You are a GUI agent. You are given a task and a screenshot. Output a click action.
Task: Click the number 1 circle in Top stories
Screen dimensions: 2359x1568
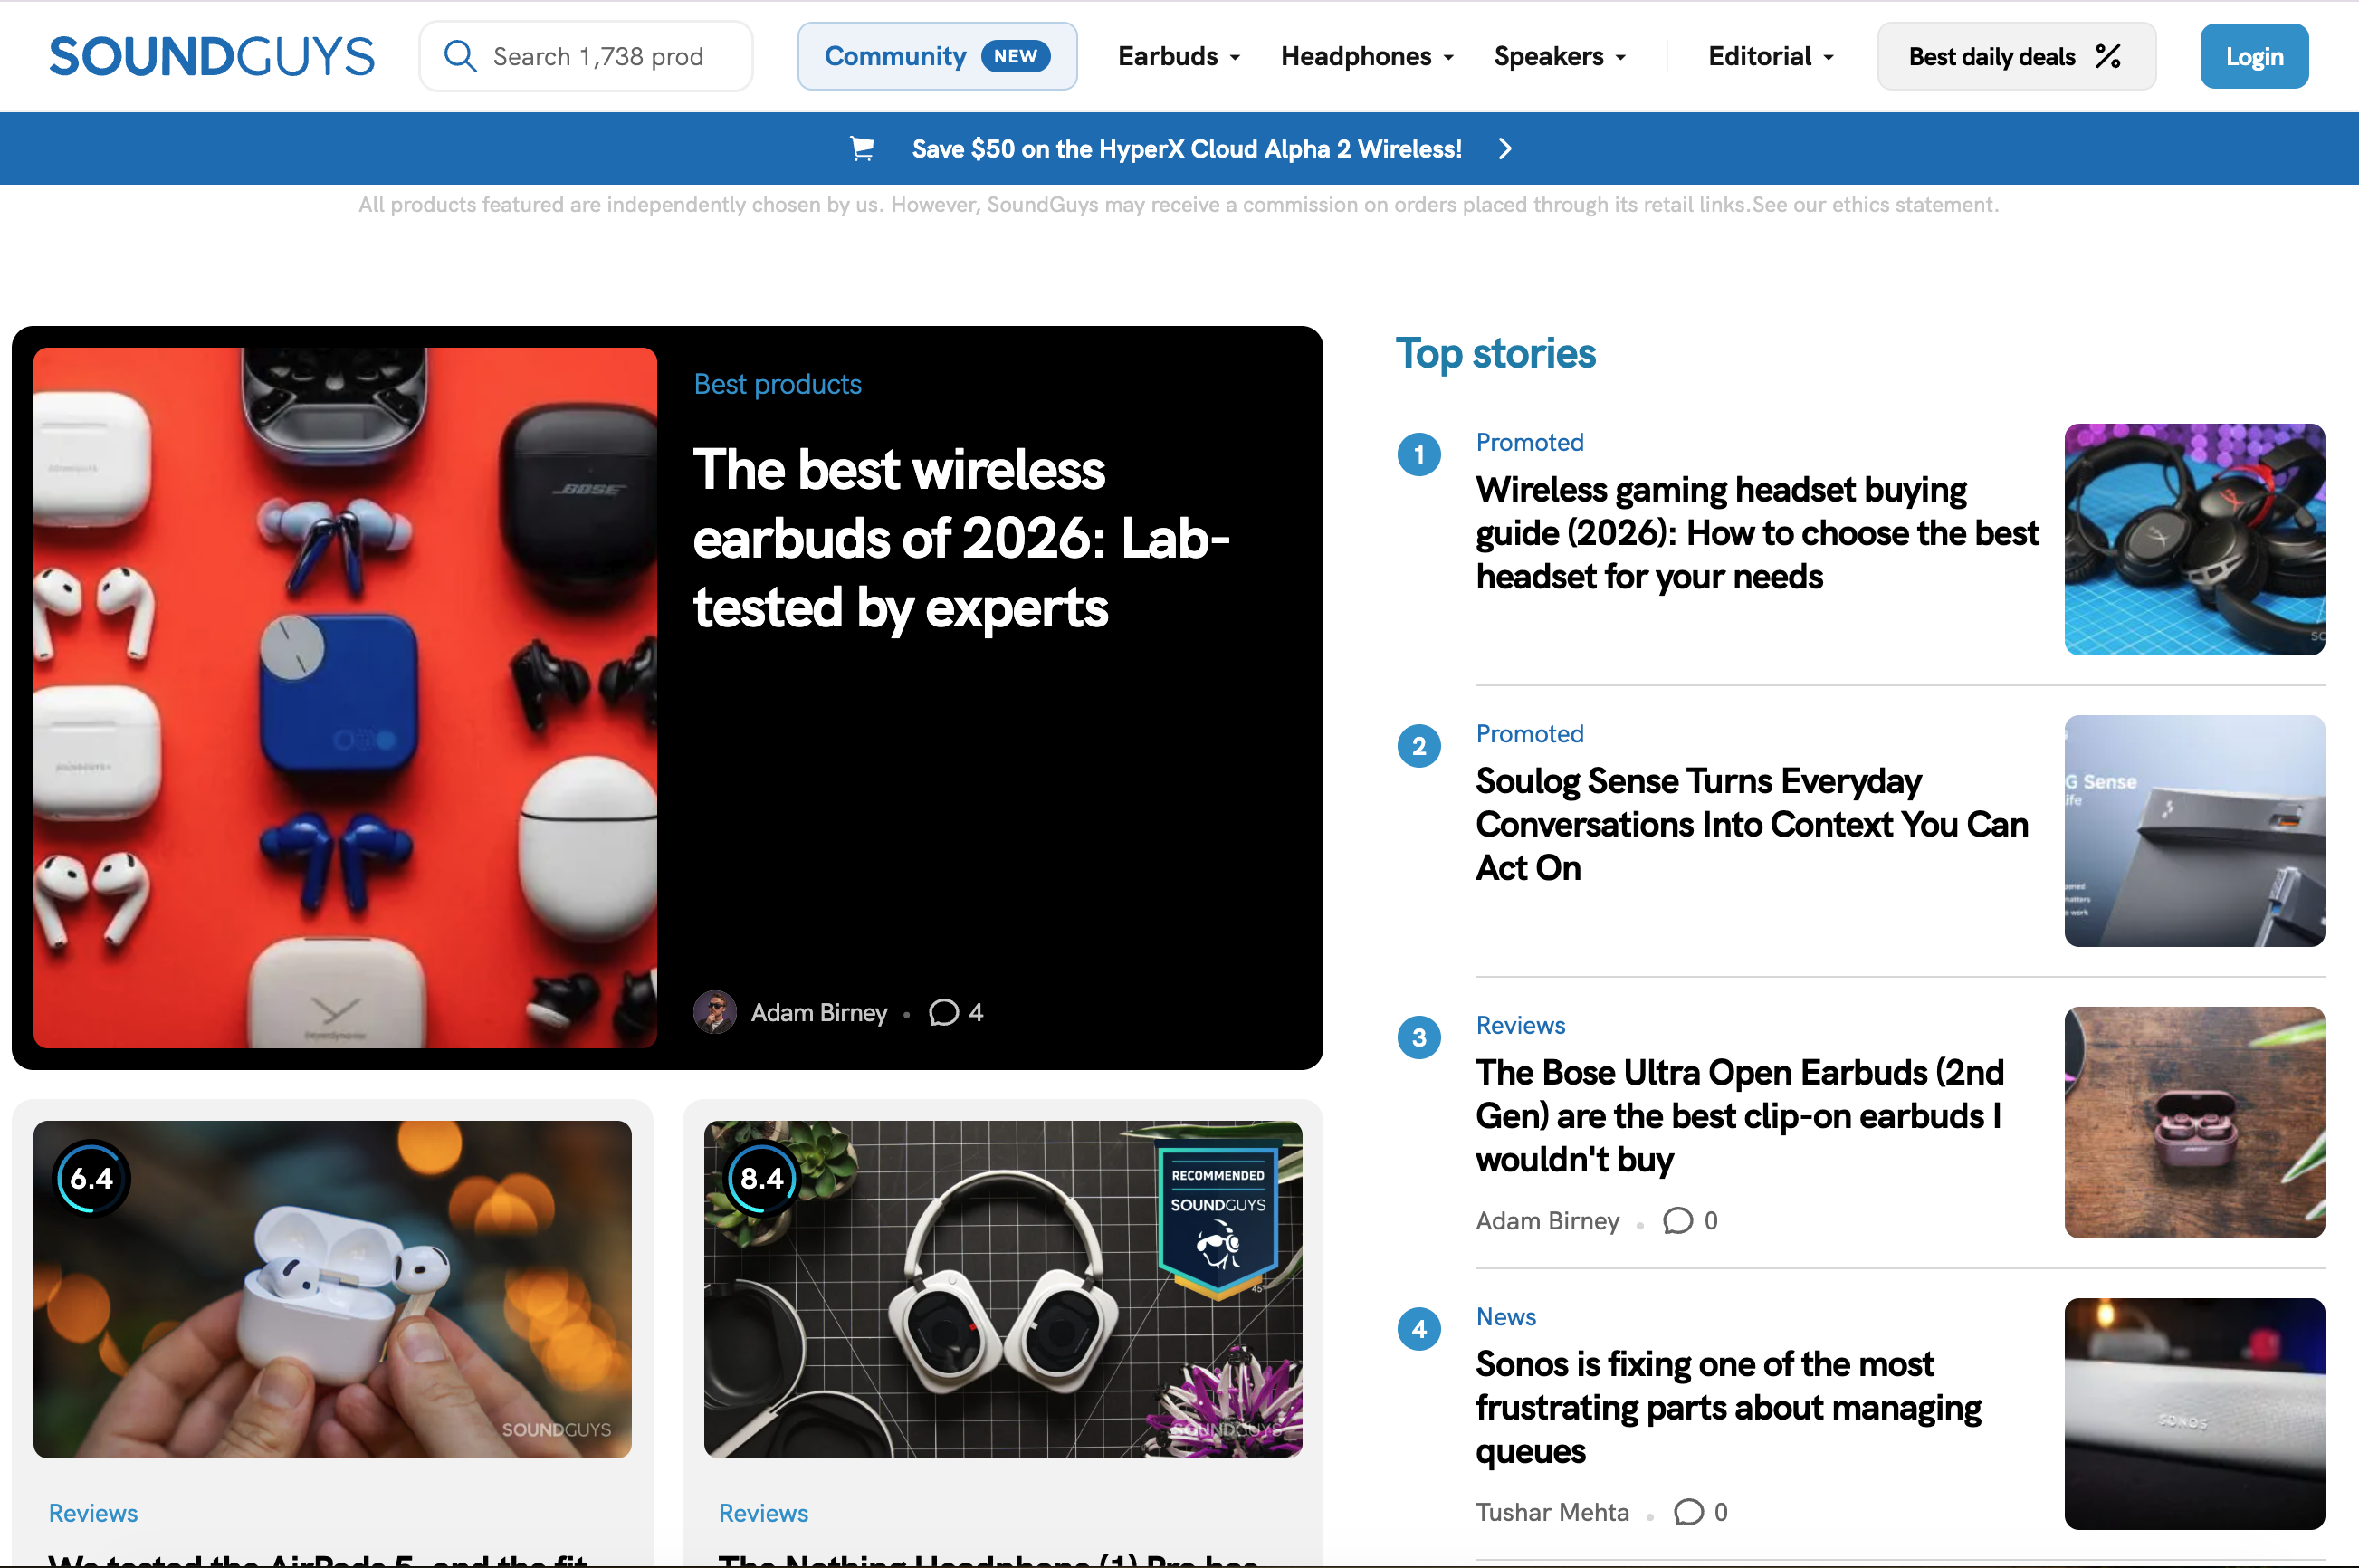point(1419,454)
